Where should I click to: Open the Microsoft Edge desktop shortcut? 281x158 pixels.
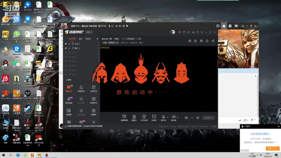click(17, 50)
